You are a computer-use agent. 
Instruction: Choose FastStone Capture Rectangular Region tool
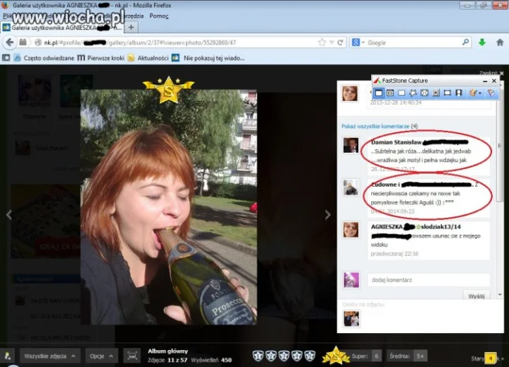(402, 93)
